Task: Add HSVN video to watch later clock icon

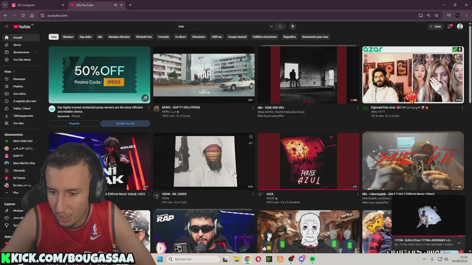Action: [x=251, y=137]
